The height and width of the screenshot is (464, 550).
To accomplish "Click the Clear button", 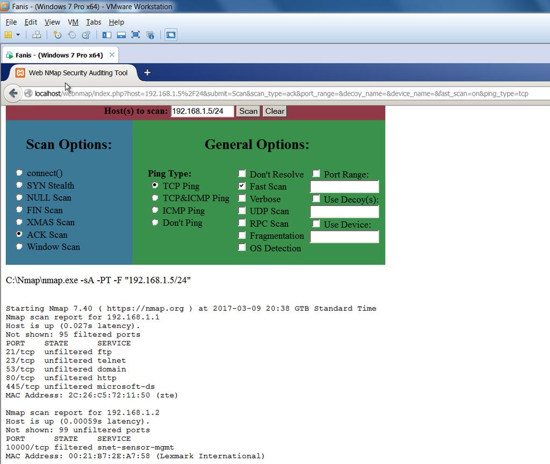I will tap(274, 111).
